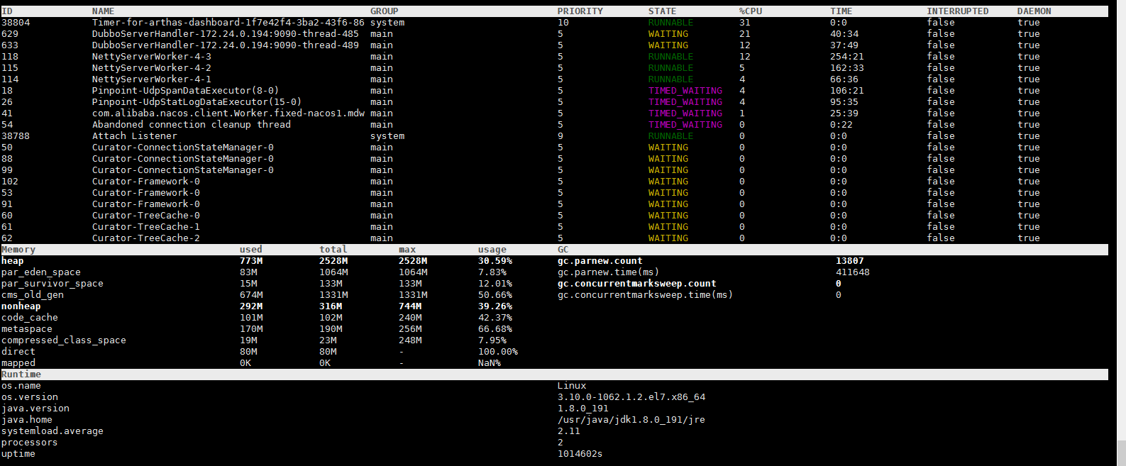1126x466 pixels.
Task: Click thread ID 629
Action: pos(10,34)
